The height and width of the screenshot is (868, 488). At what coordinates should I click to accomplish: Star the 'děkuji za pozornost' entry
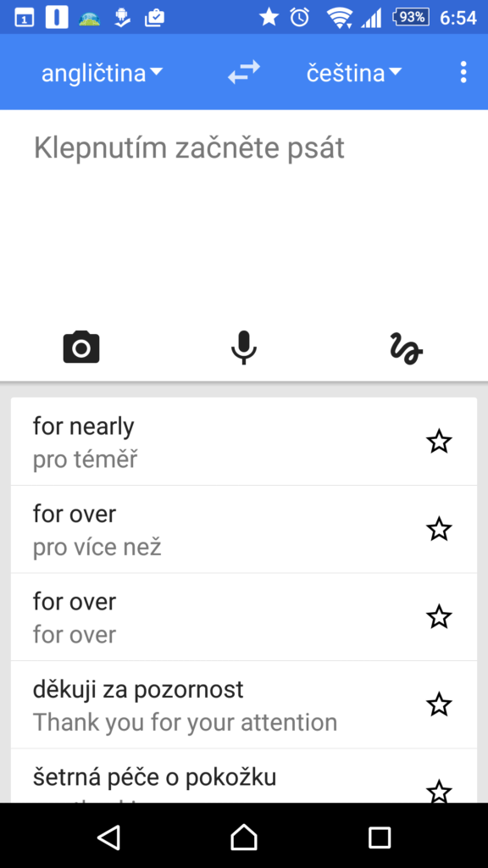point(439,704)
